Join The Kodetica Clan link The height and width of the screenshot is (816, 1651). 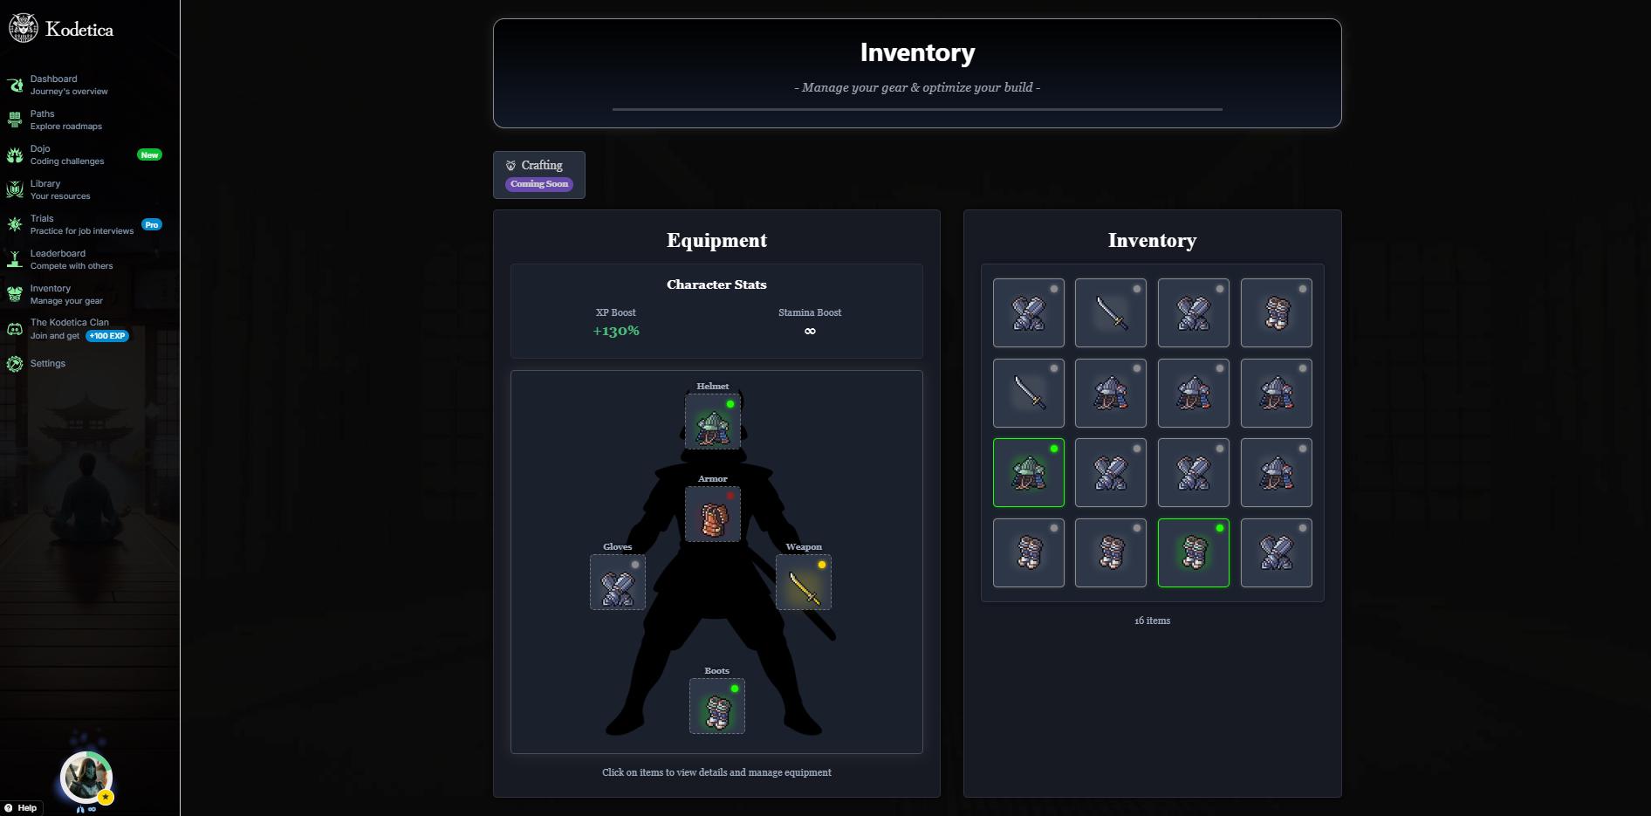coord(69,329)
